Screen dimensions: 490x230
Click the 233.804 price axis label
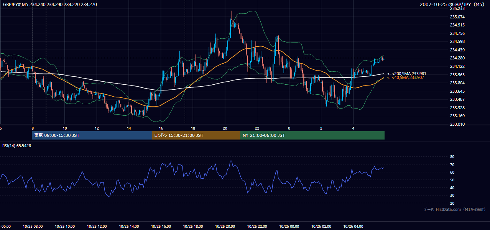pos(457,83)
